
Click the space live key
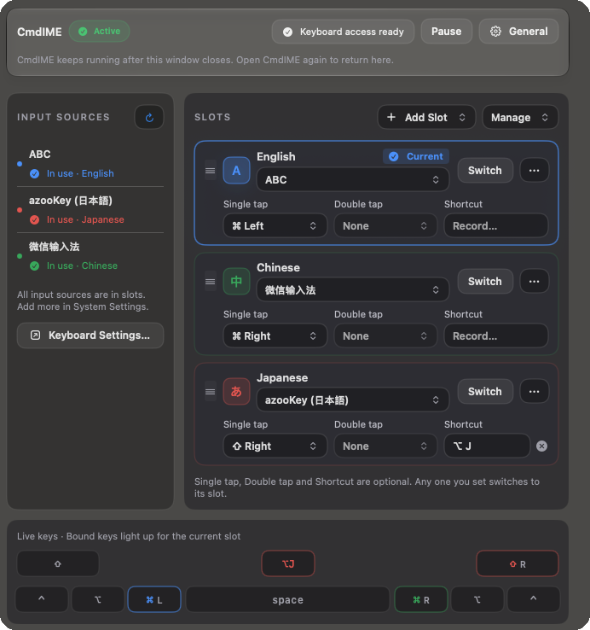(x=288, y=599)
